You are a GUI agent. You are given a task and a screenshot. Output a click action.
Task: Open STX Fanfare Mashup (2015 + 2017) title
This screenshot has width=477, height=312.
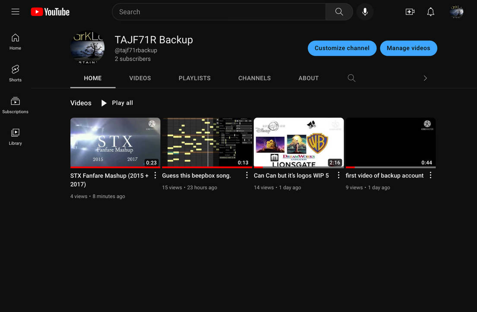109,180
